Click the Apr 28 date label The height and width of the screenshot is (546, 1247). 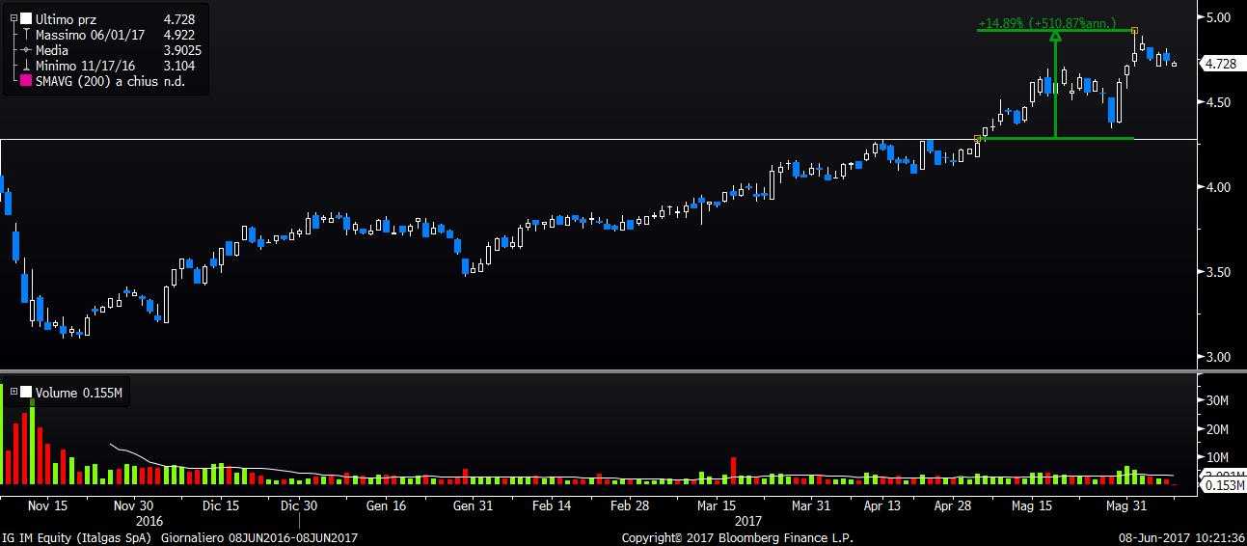click(x=952, y=505)
